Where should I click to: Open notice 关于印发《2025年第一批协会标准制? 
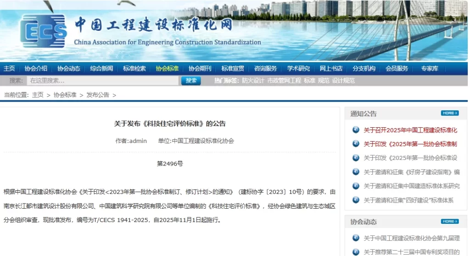click(410, 144)
